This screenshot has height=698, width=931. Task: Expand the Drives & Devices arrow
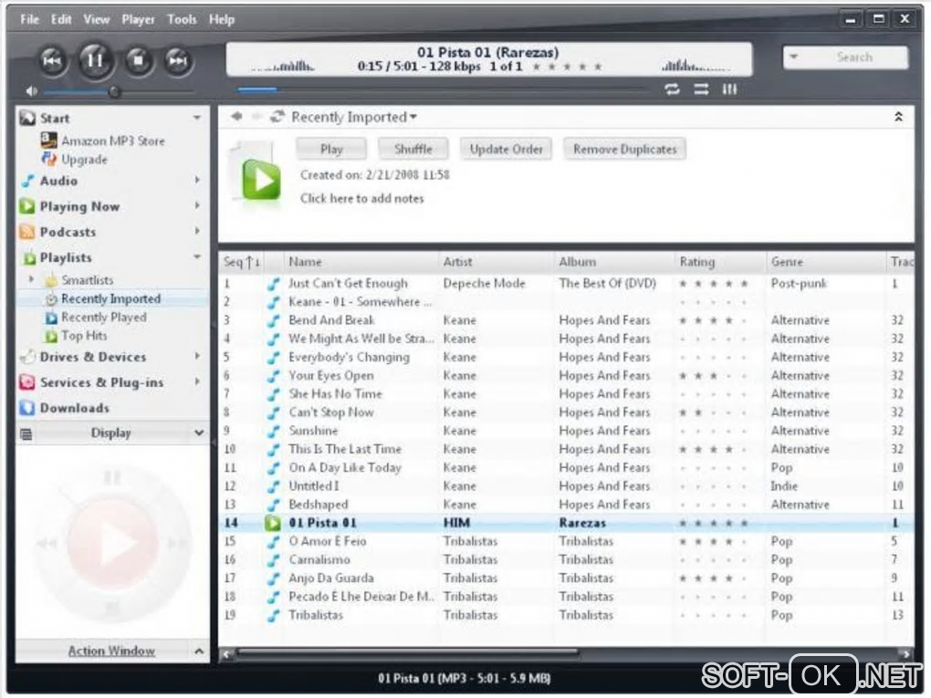pyautogui.click(x=197, y=356)
